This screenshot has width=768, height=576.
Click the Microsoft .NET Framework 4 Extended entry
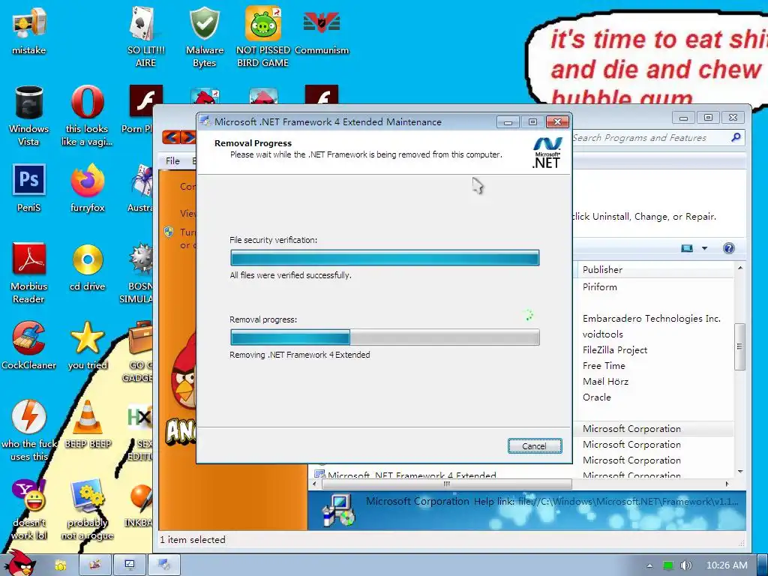tap(412, 475)
